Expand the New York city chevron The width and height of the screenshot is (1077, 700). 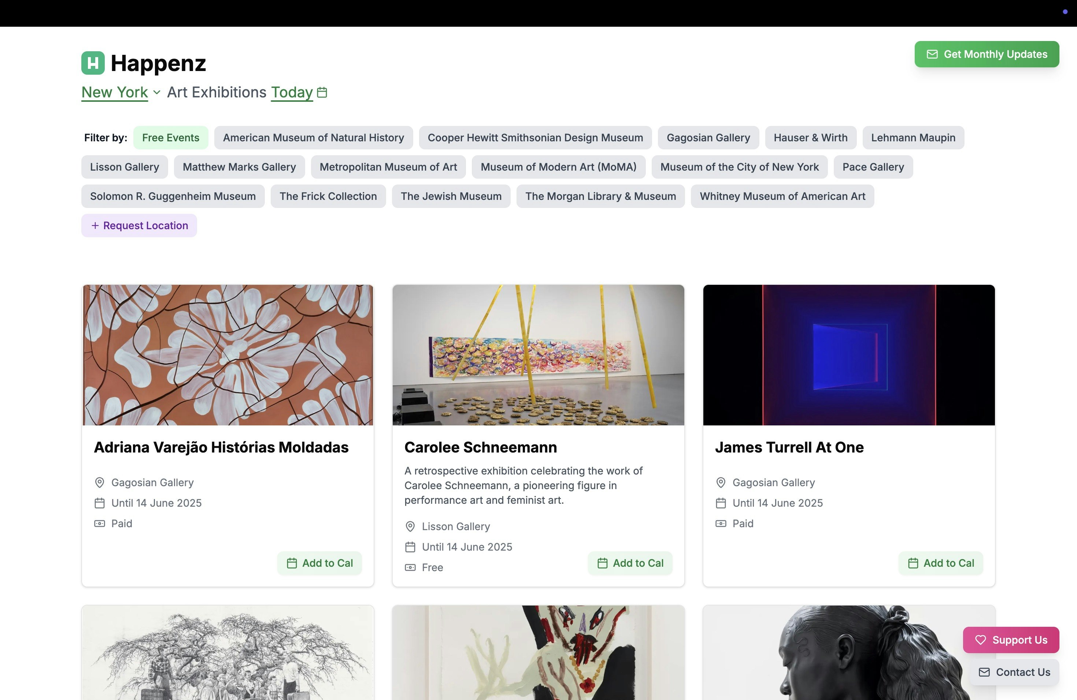click(156, 93)
